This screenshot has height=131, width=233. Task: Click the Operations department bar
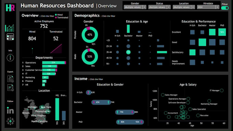click(x=54, y=63)
